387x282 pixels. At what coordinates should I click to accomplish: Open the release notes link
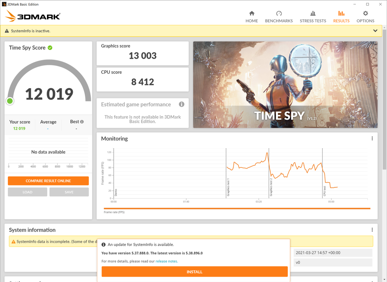pyautogui.click(x=166, y=261)
